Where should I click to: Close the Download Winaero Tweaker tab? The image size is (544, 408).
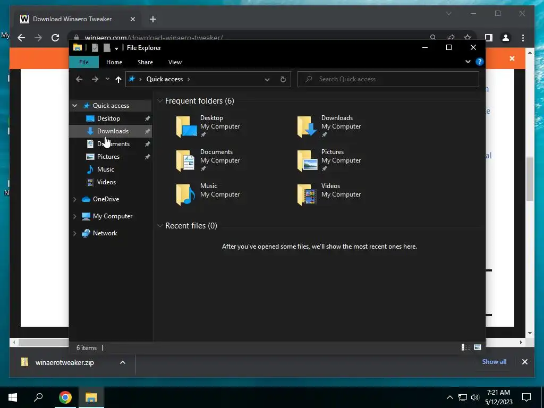(x=132, y=19)
